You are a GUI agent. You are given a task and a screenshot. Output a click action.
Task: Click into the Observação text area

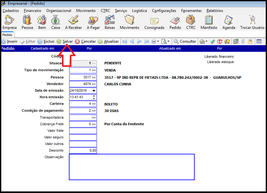[x=131, y=167]
